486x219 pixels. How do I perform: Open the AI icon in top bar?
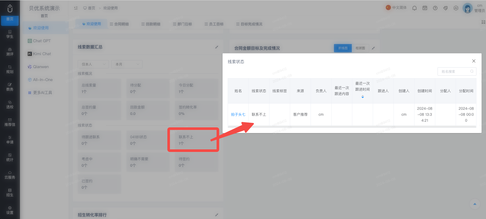pyautogui.click(x=456, y=8)
